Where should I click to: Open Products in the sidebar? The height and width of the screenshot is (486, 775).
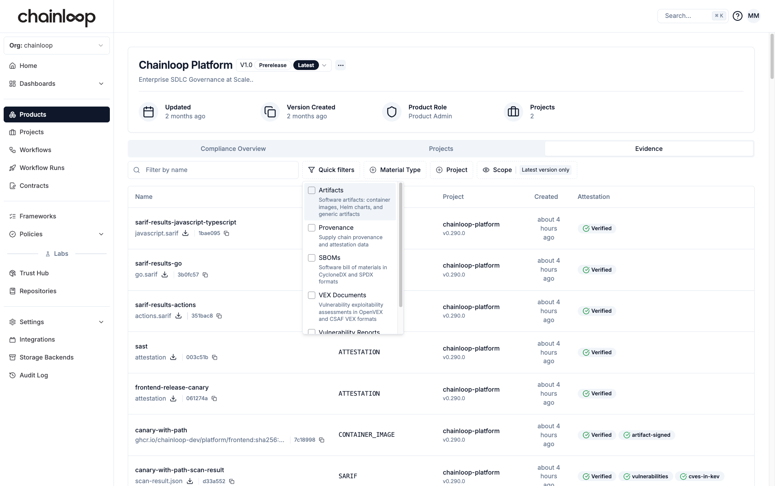[57, 114]
